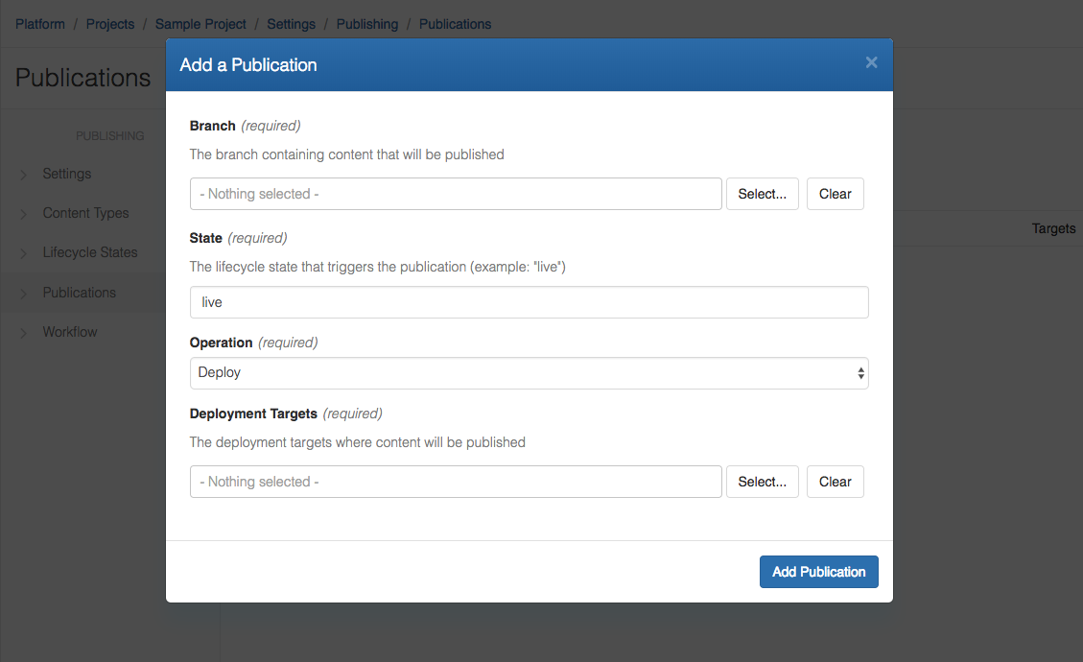
Task: Click the Publishing breadcrumb link
Action: pos(366,24)
